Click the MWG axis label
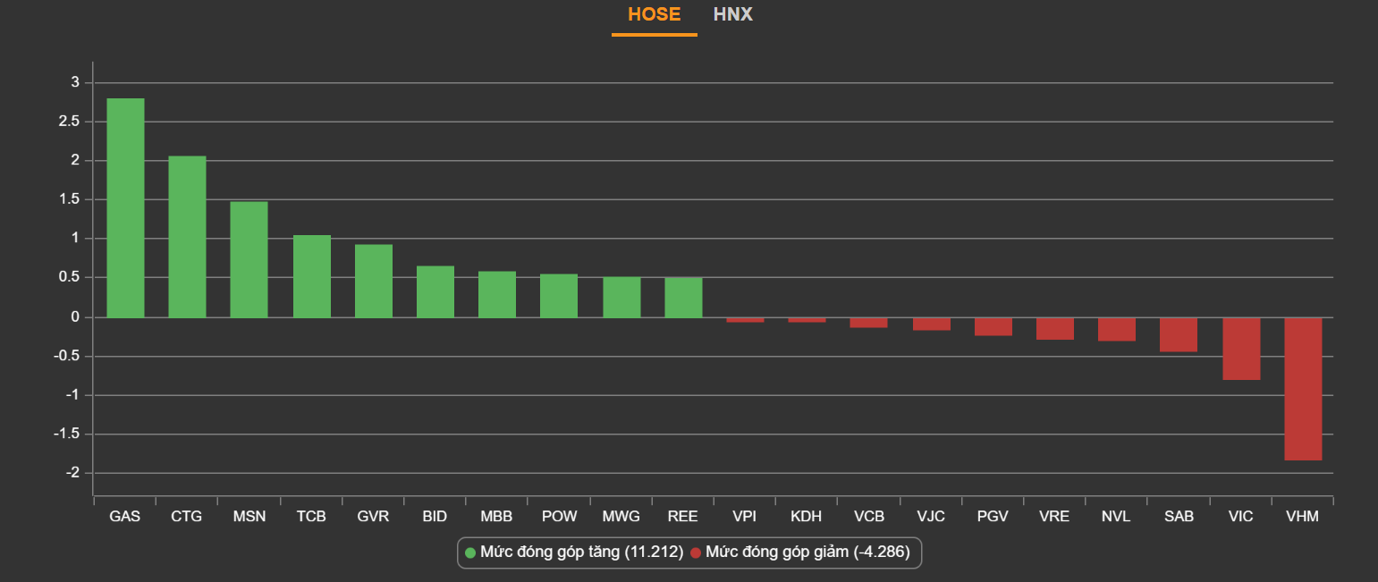This screenshot has width=1378, height=582. (x=621, y=517)
